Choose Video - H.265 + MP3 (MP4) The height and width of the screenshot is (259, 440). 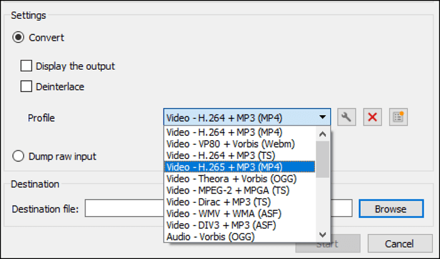(239, 167)
